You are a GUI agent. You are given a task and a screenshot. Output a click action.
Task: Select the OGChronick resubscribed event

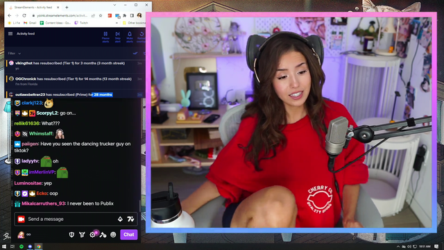[x=75, y=81]
